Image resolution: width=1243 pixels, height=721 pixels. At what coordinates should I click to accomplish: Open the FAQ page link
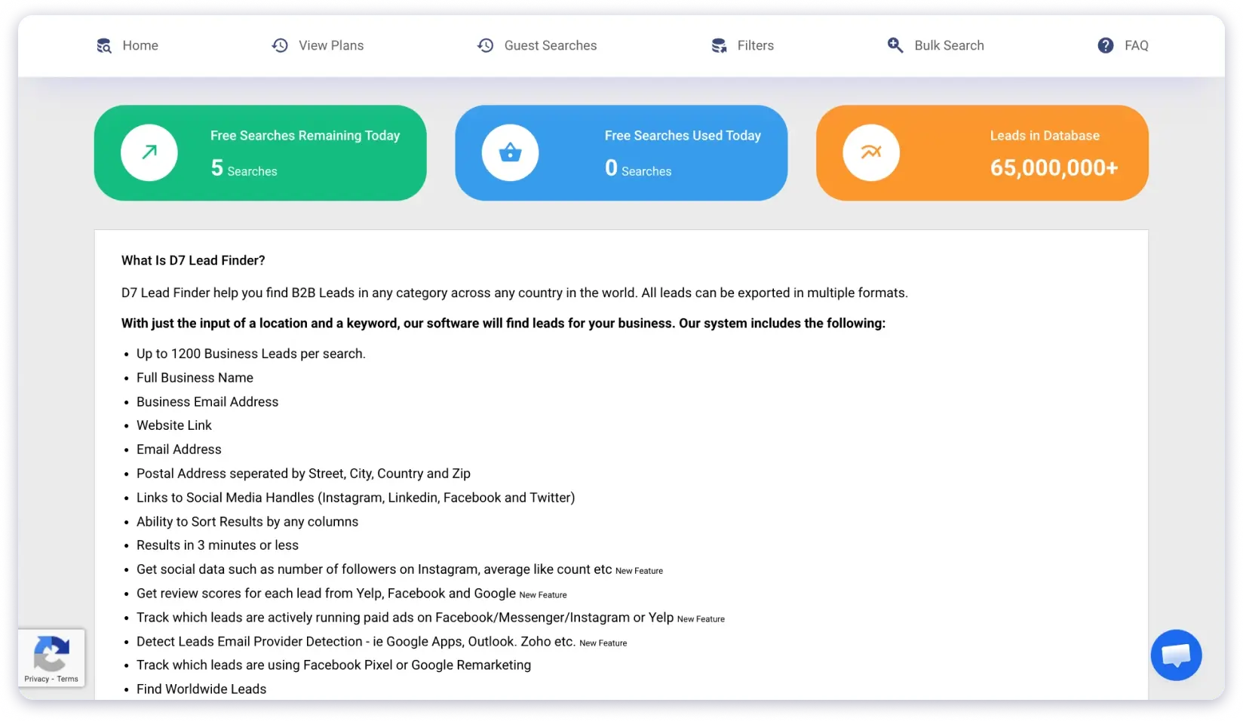[x=1136, y=46]
